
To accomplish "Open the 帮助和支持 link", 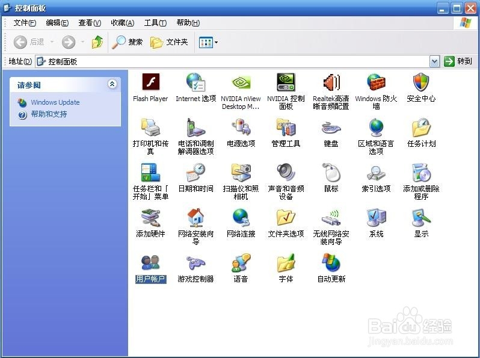I will click(49, 114).
